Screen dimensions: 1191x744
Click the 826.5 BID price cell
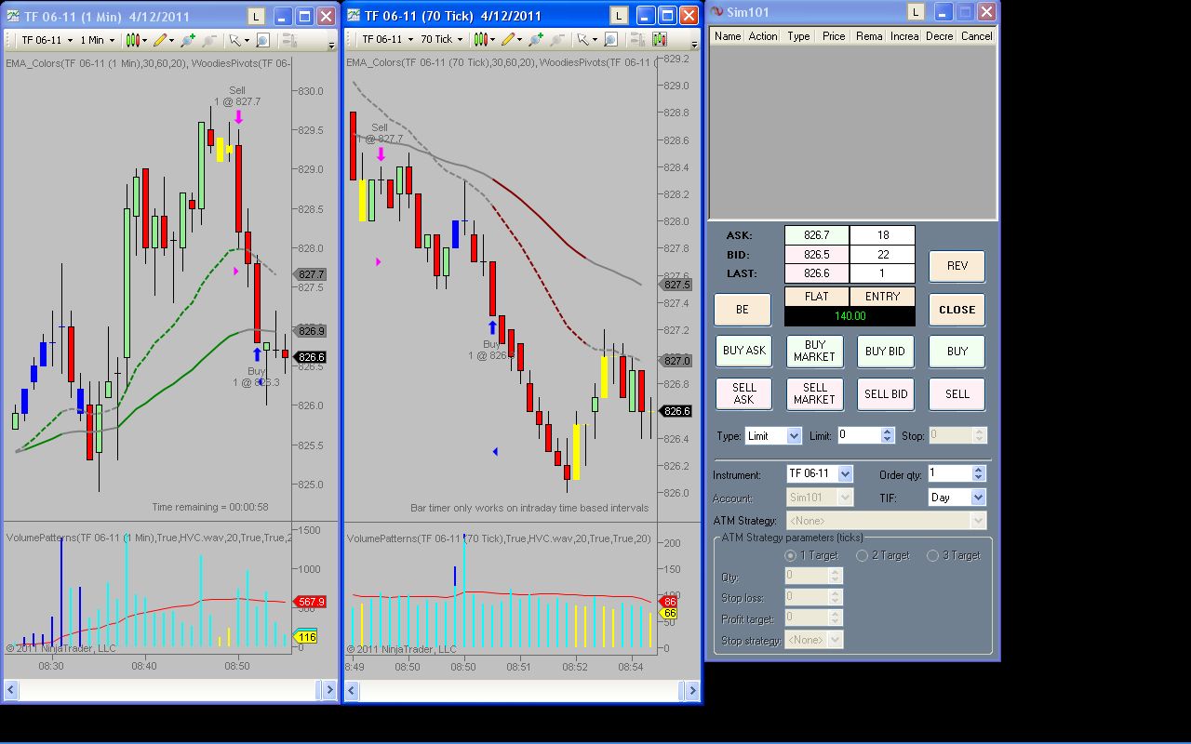tap(817, 255)
